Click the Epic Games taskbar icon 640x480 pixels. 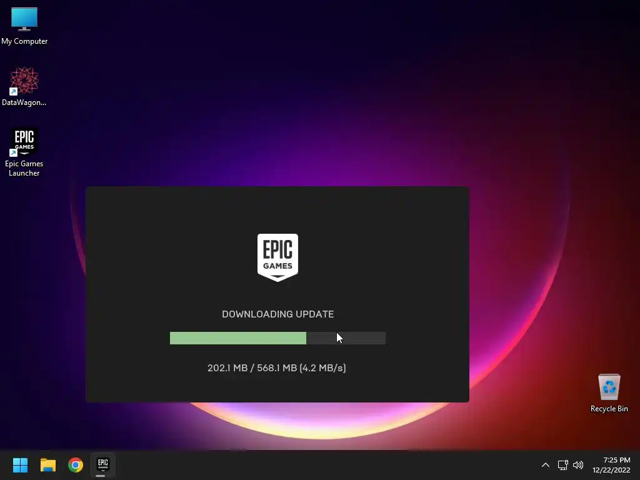103,464
